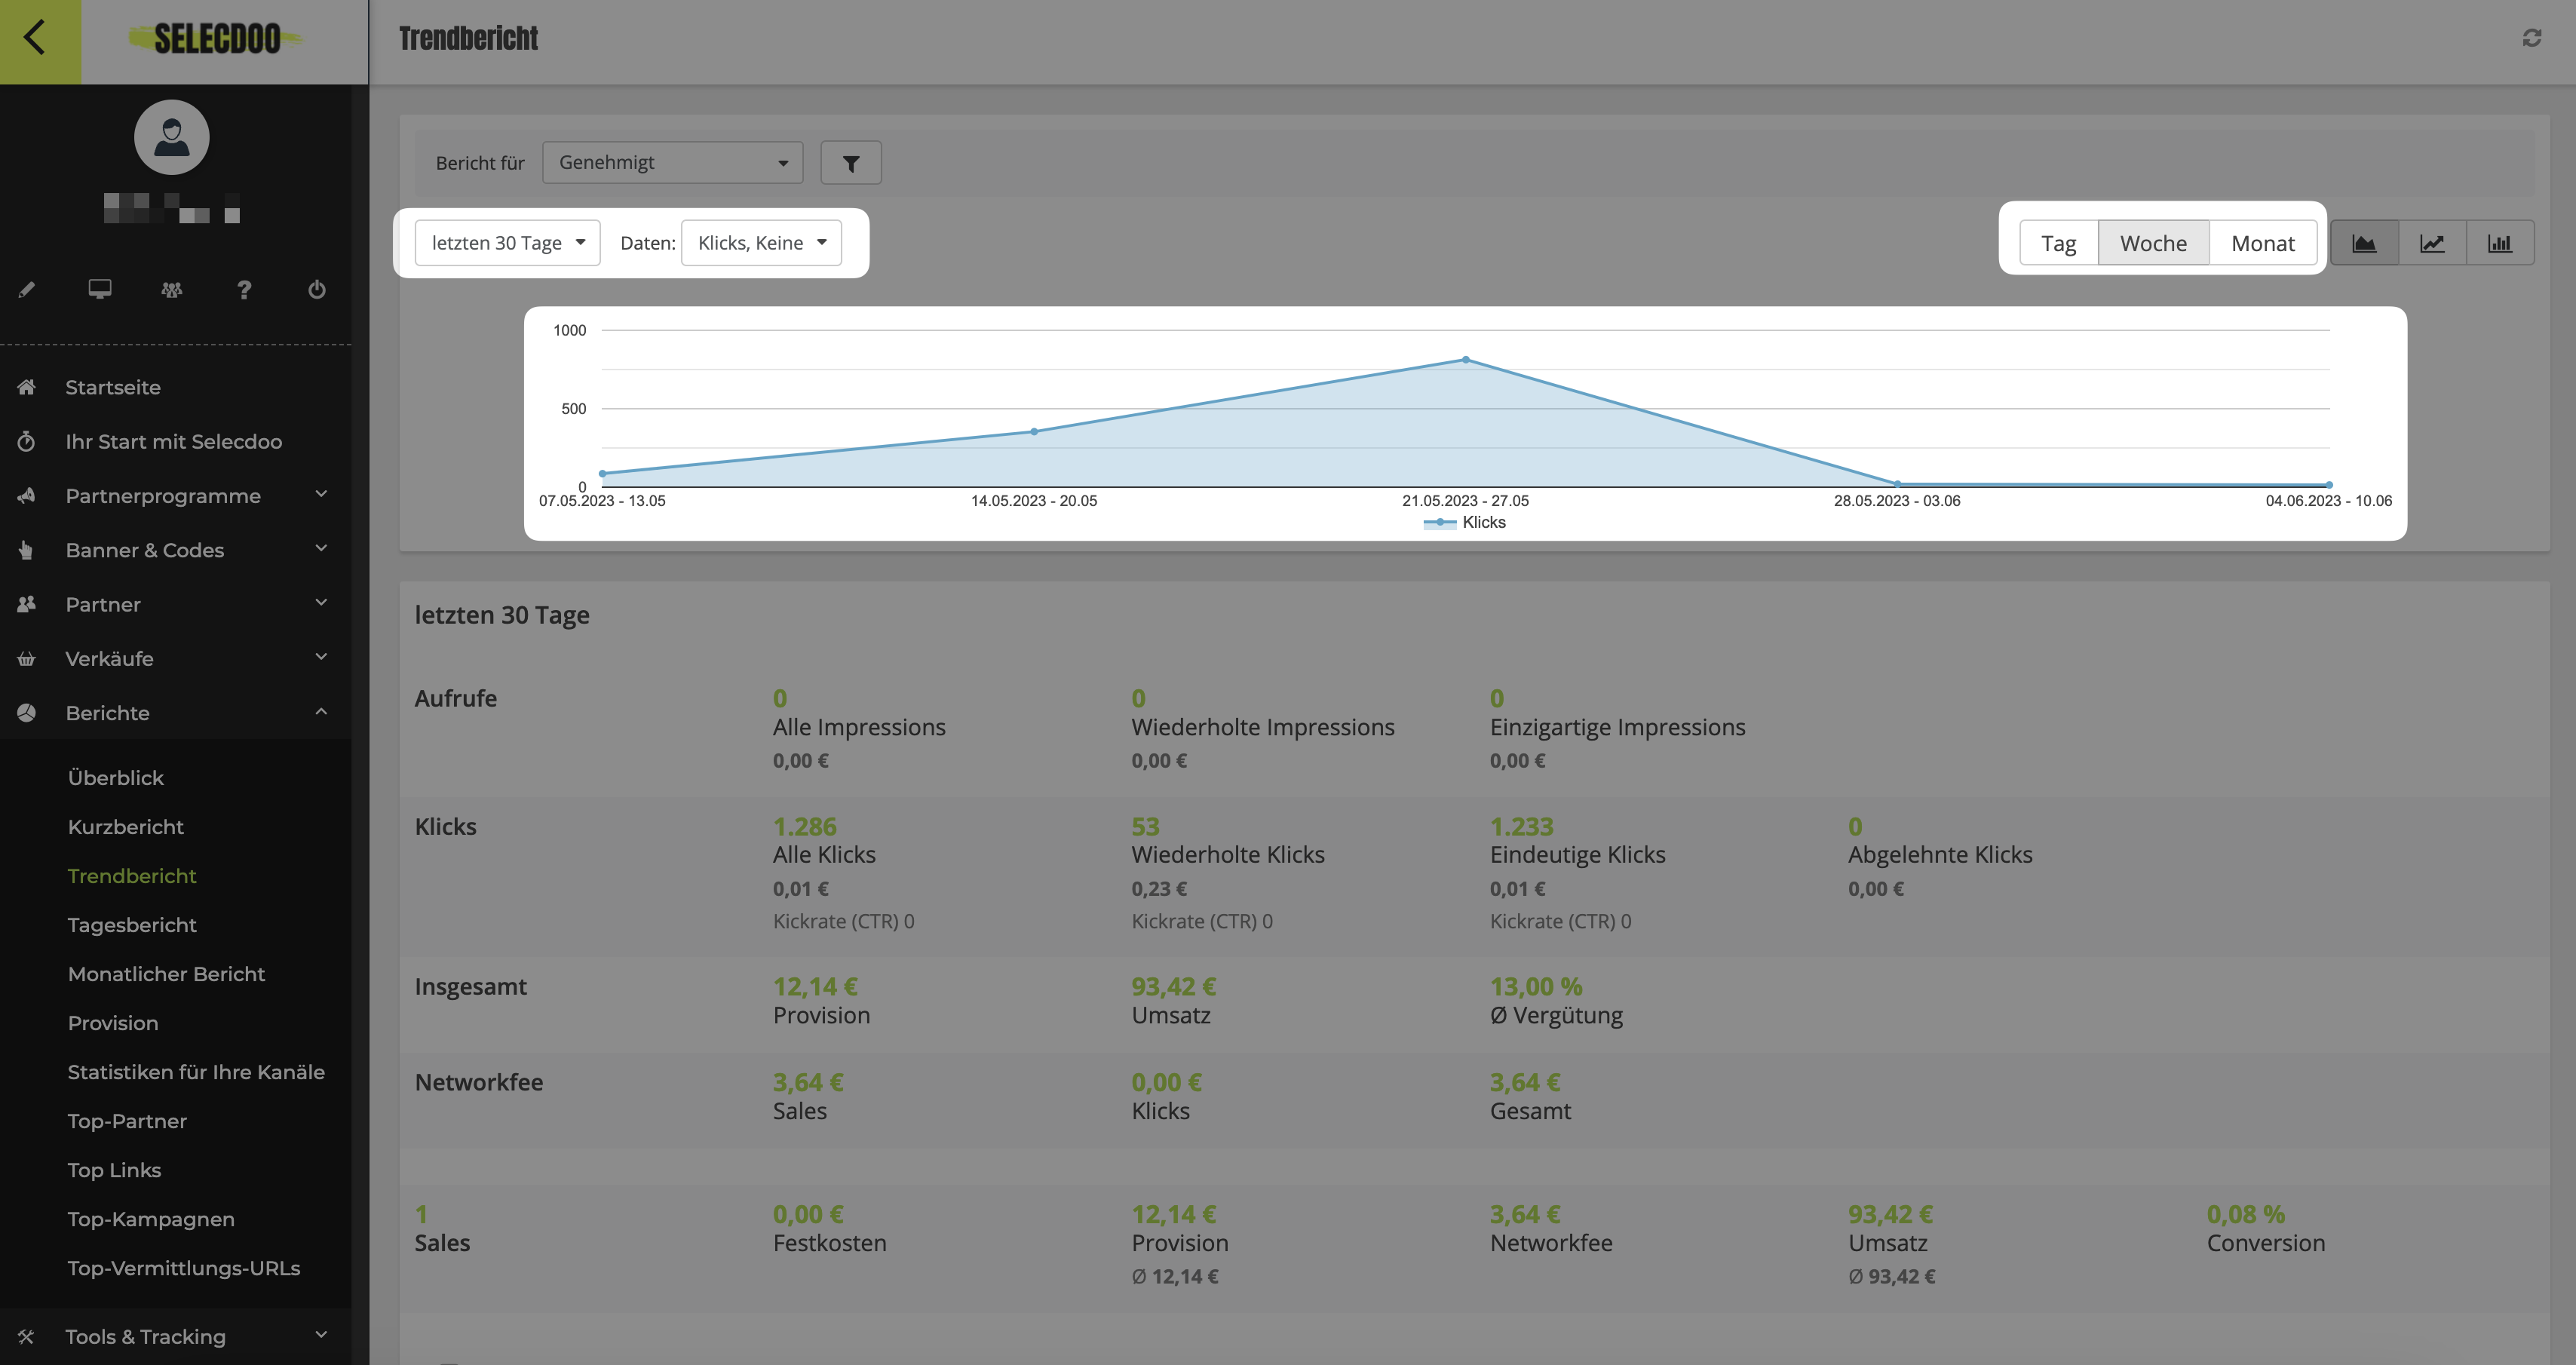Screen dimensions: 2576x1365
Task: Expand the Partner menu chevron
Action: pyautogui.click(x=321, y=602)
